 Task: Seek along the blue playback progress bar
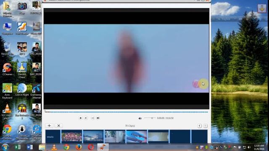pos(127,112)
